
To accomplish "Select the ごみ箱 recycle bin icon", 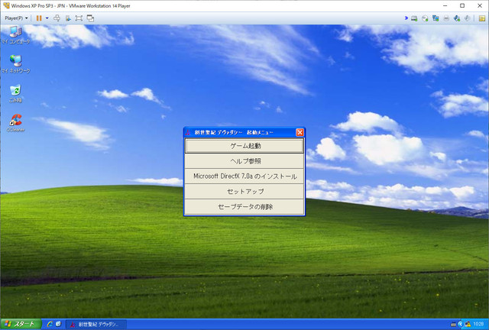I will (x=15, y=93).
